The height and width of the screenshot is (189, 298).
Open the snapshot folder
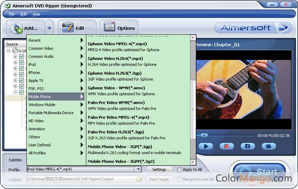(x=268, y=146)
